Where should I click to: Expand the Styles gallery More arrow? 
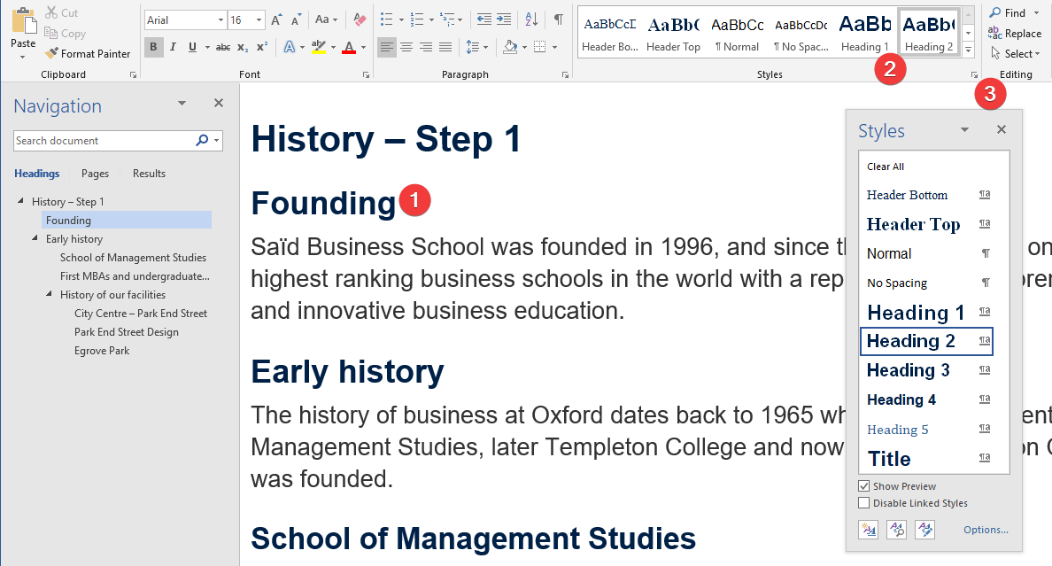(x=968, y=50)
